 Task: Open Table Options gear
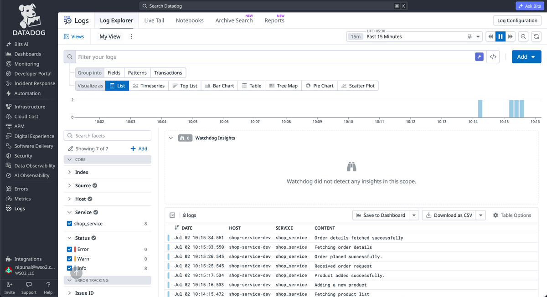tap(512, 215)
